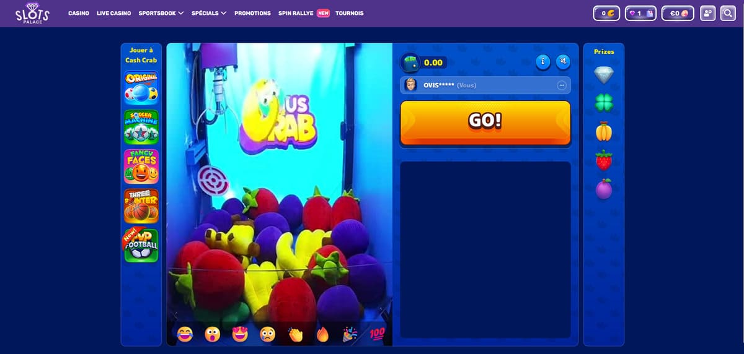Click the OVIS player avatar
744x354 pixels.
410,85
